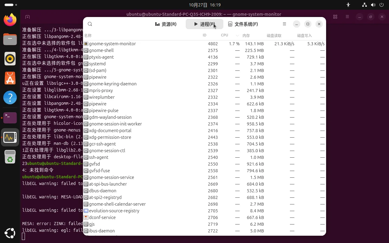Select the evolution-source-registry process
389x243 pixels.
[x=205, y=211]
